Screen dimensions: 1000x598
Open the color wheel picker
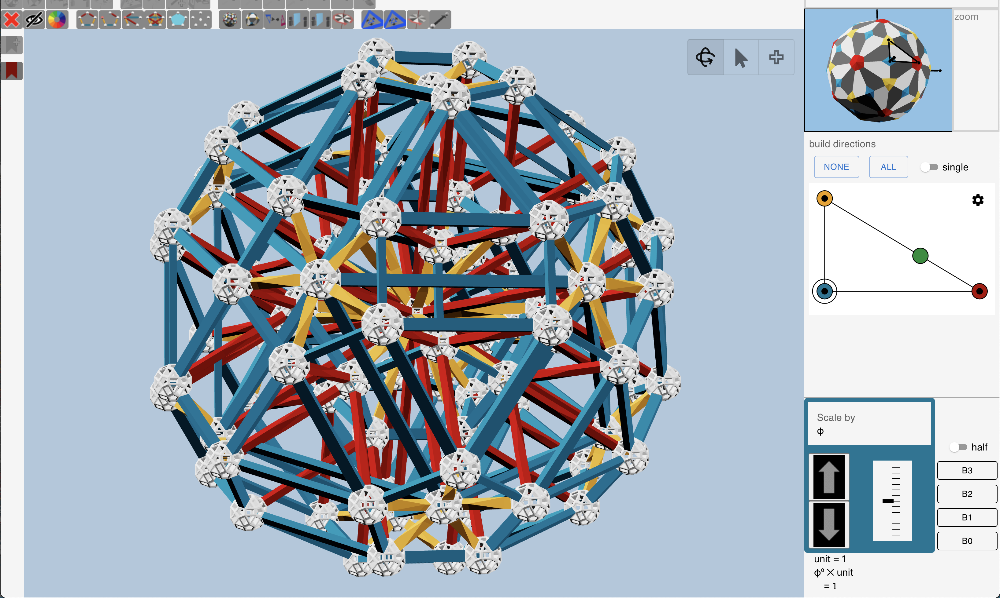(x=57, y=19)
